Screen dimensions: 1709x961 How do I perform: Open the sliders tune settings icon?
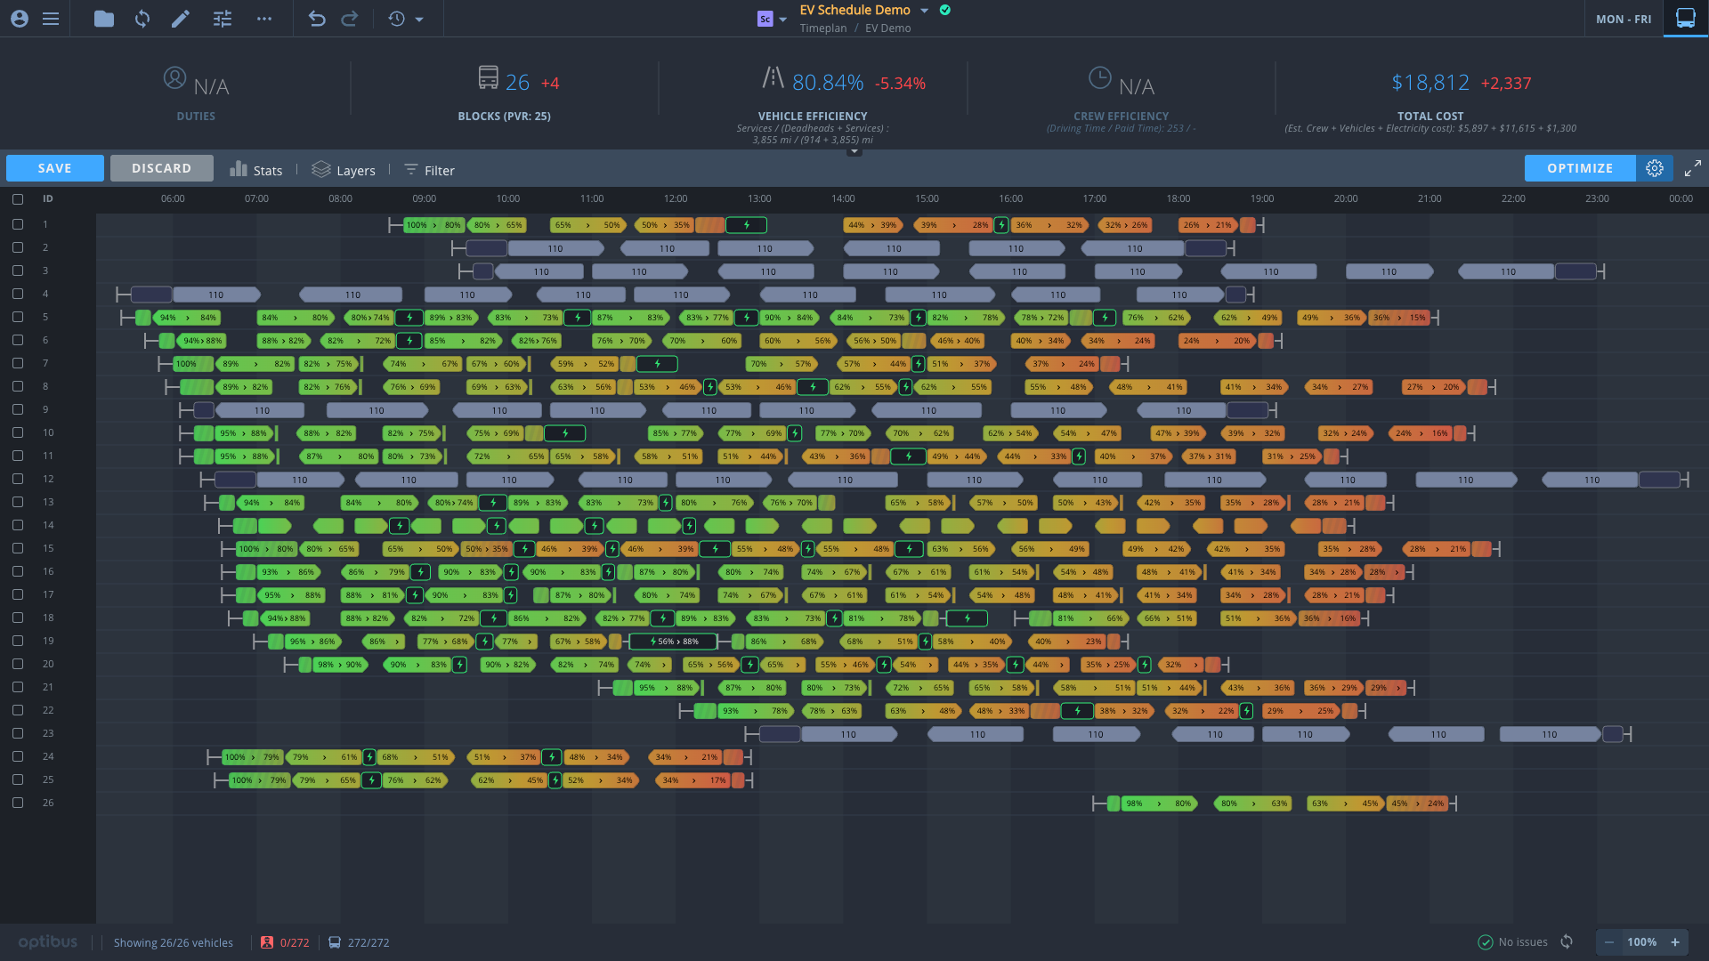223,19
